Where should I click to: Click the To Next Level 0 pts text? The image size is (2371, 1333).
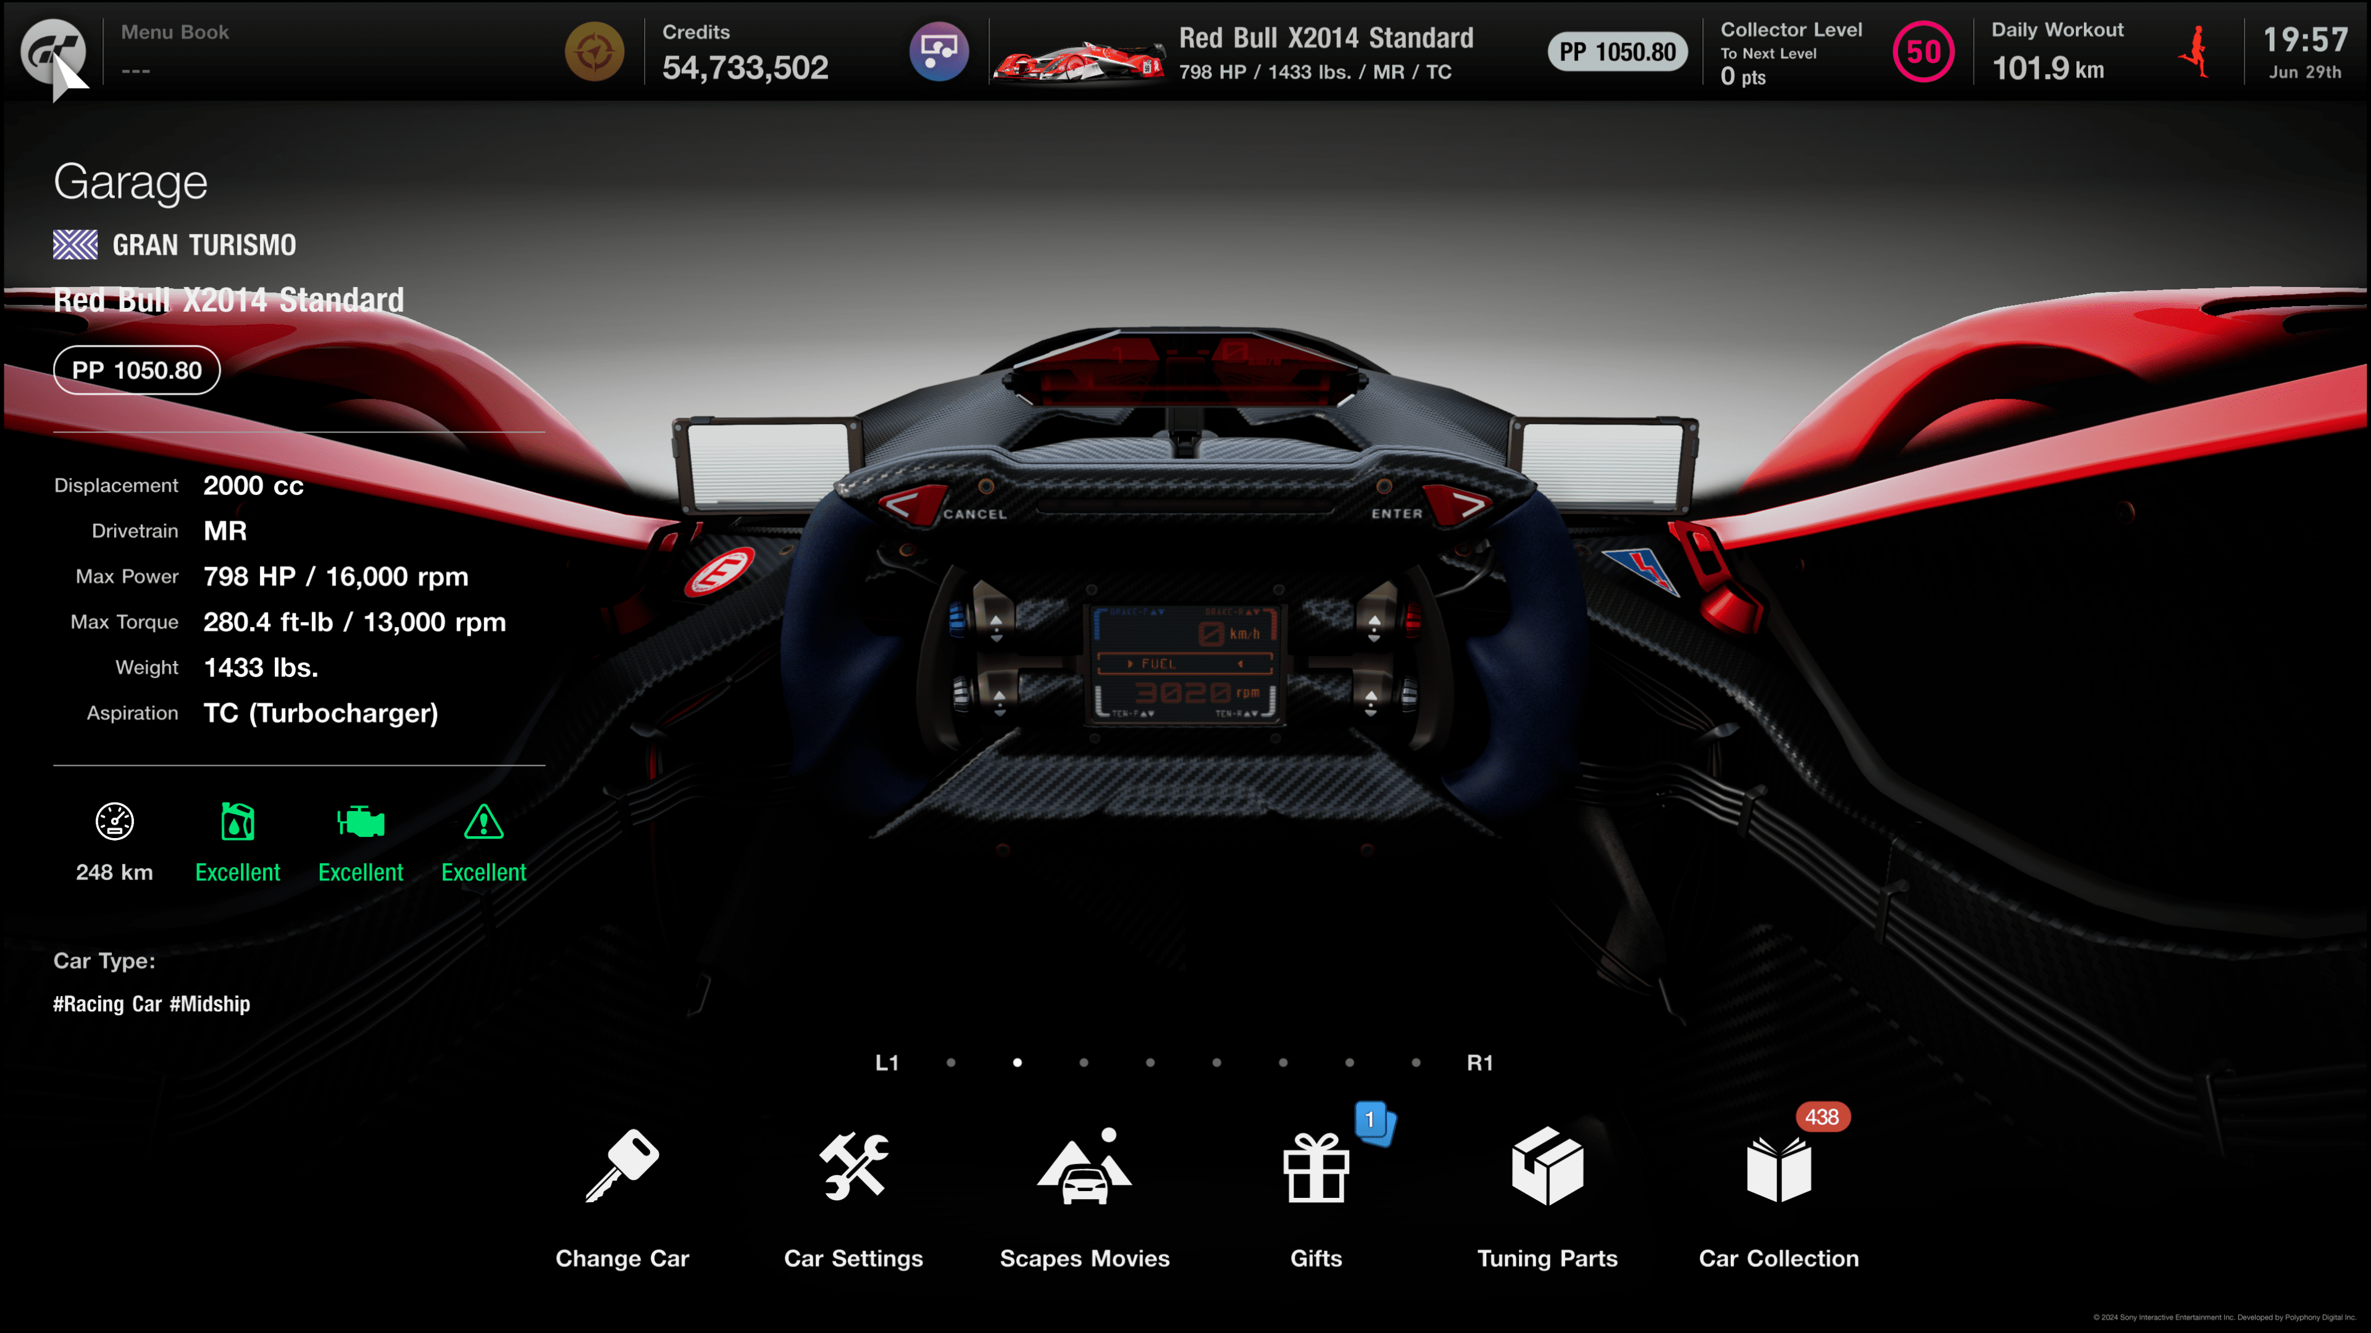pyautogui.click(x=1768, y=66)
